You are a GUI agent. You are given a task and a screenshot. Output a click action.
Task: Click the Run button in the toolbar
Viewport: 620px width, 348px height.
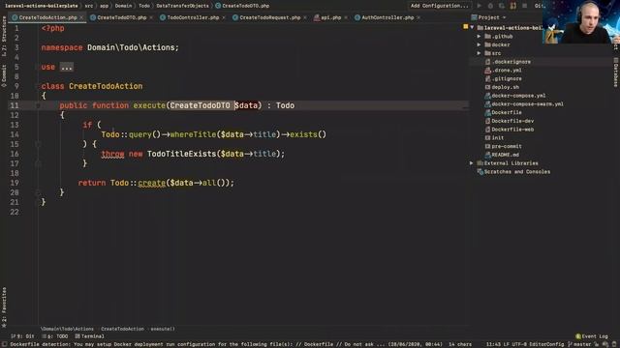pyautogui.click(x=480, y=6)
